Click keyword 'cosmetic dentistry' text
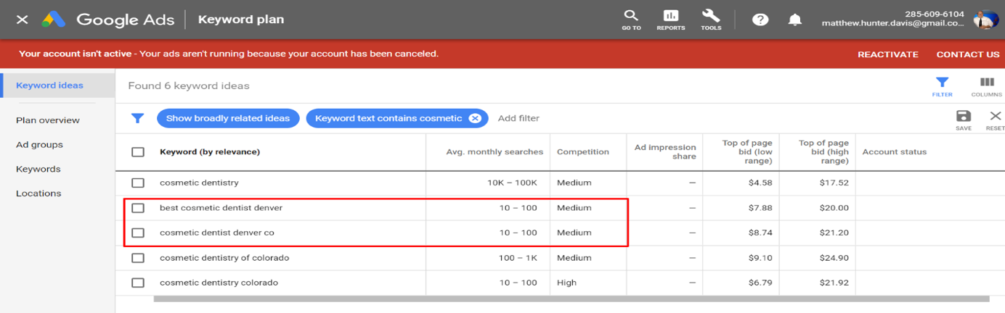The height and width of the screenshot is (313, 1005). (x=199, y=183)
